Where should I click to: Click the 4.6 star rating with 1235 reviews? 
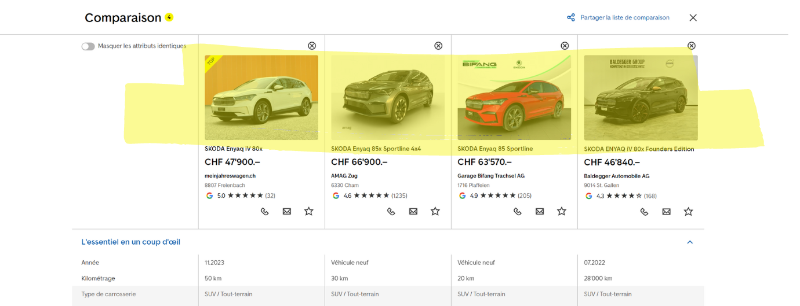375,196
